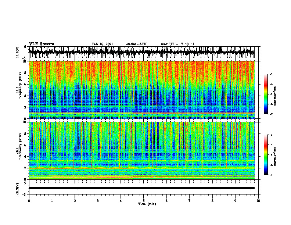Click the ch.2 colorbar "-7" scale label
The image size is (291, 225).
click(271, 175)
